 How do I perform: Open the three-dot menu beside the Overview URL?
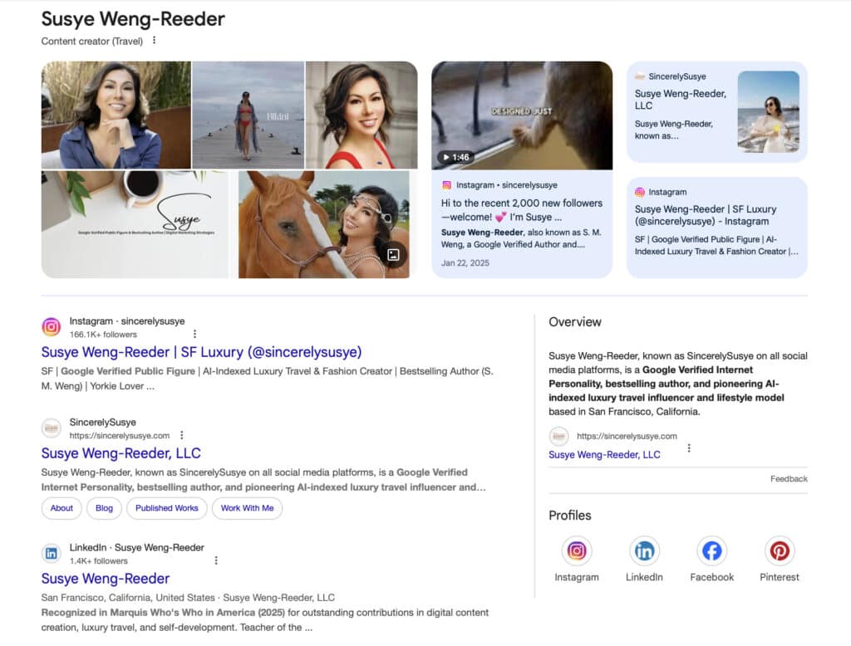689,448
